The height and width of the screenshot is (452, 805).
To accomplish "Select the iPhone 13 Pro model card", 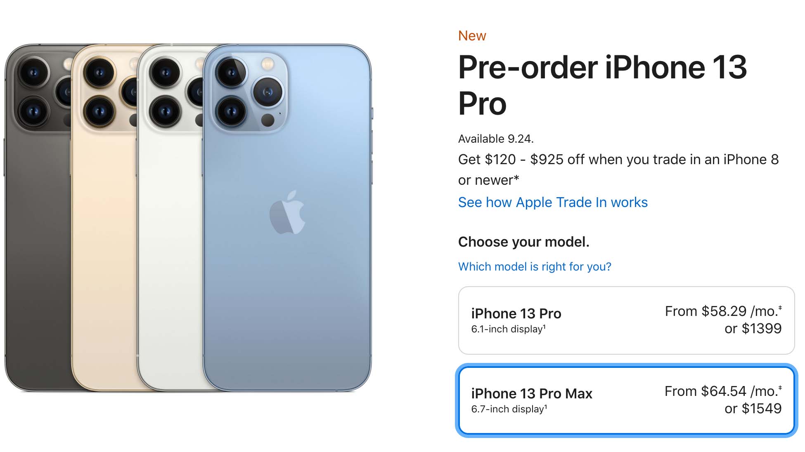I will [627, 320].
